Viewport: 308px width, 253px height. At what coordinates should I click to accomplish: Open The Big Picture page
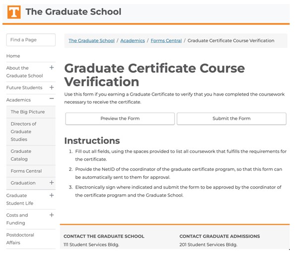tap(27, 112)
